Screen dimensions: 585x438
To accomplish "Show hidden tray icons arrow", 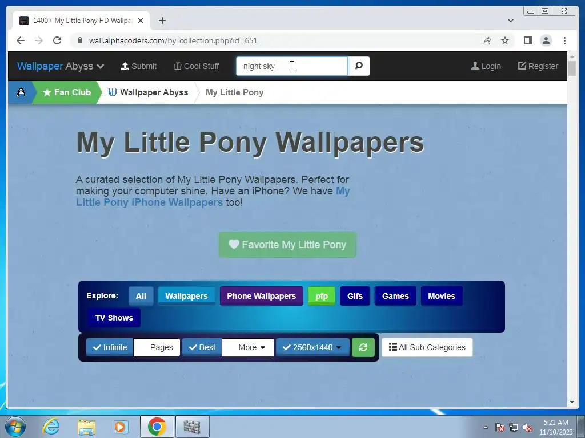I will pos(486,428).
